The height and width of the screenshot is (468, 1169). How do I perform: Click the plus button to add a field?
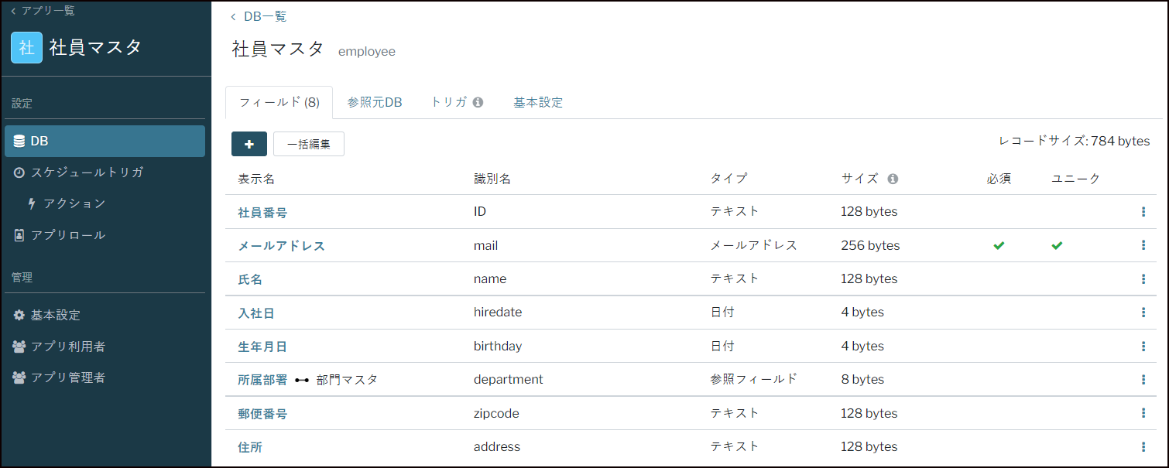249,144
